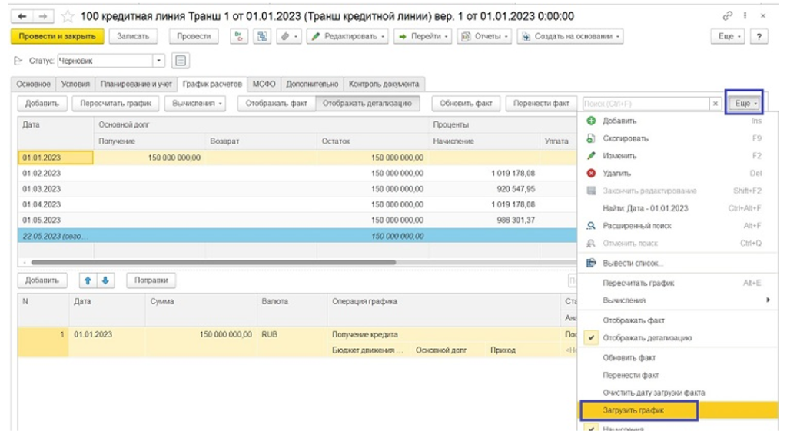The image size is (787, 441).
Task: Choose Перенести факт in the menu
Action: click(630, 375)
